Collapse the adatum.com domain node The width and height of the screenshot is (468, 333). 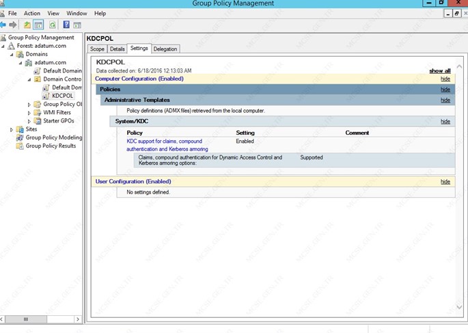pos(20,63)
